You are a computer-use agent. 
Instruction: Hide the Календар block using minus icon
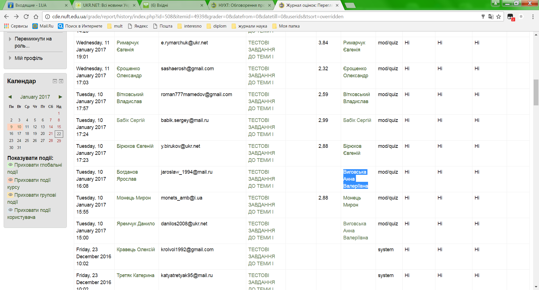coord(55,81)
